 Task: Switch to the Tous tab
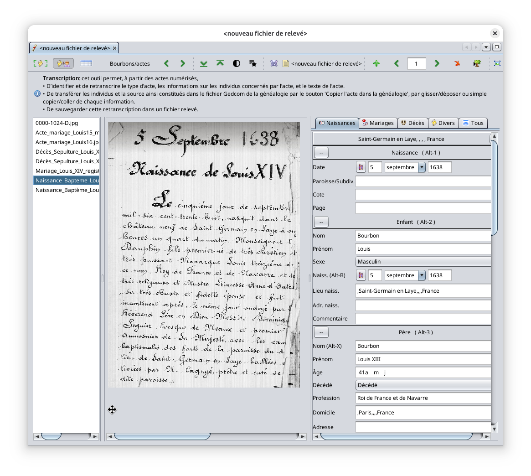473,123
